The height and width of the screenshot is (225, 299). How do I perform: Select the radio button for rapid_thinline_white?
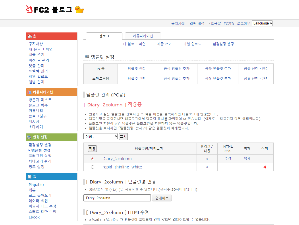92,167
